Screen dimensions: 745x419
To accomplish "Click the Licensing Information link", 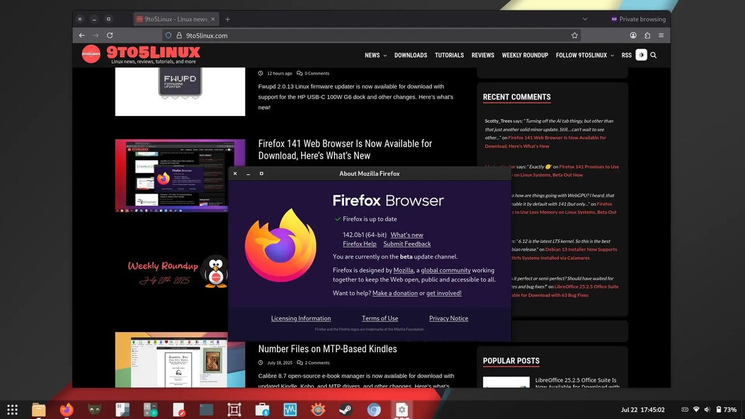I will (x=300, y=318).
